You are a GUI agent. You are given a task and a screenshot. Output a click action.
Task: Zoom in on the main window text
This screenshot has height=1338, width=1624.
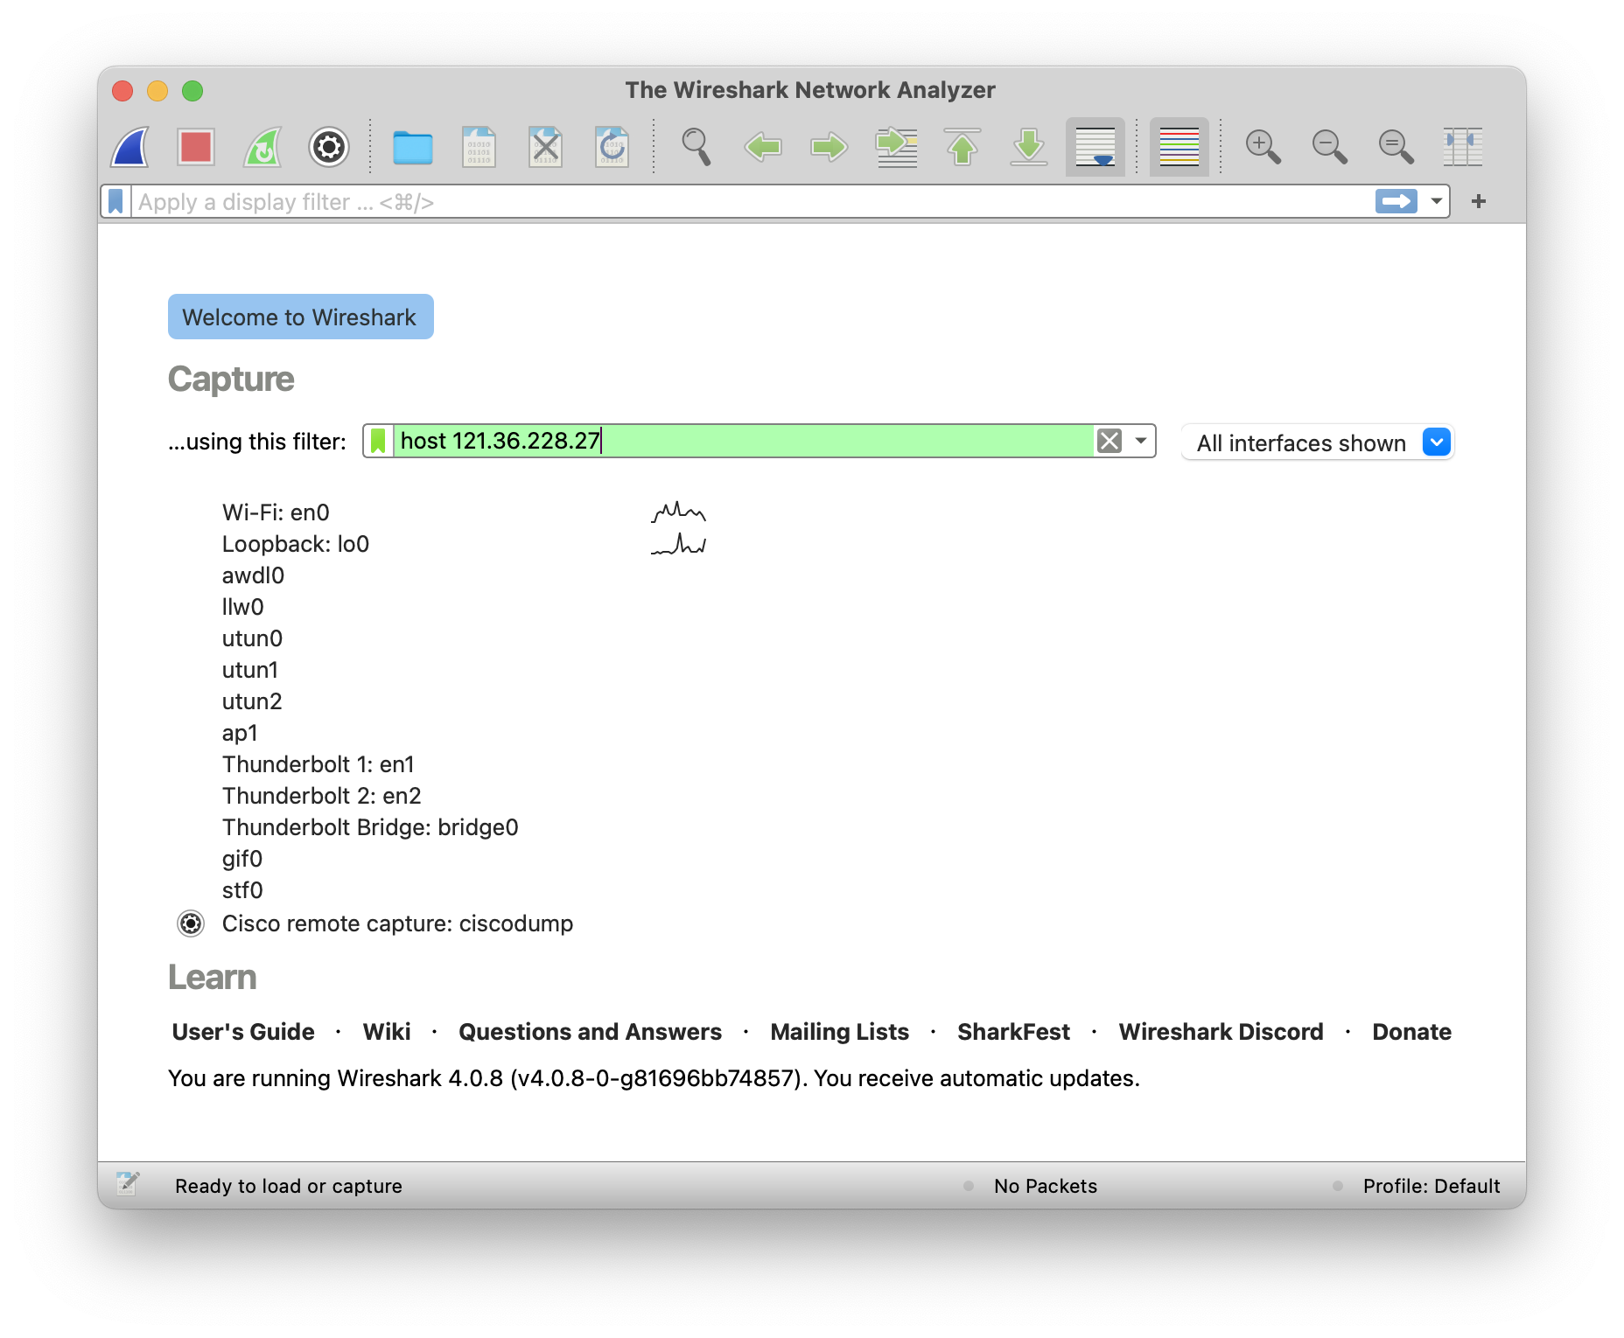point(1263,147)
